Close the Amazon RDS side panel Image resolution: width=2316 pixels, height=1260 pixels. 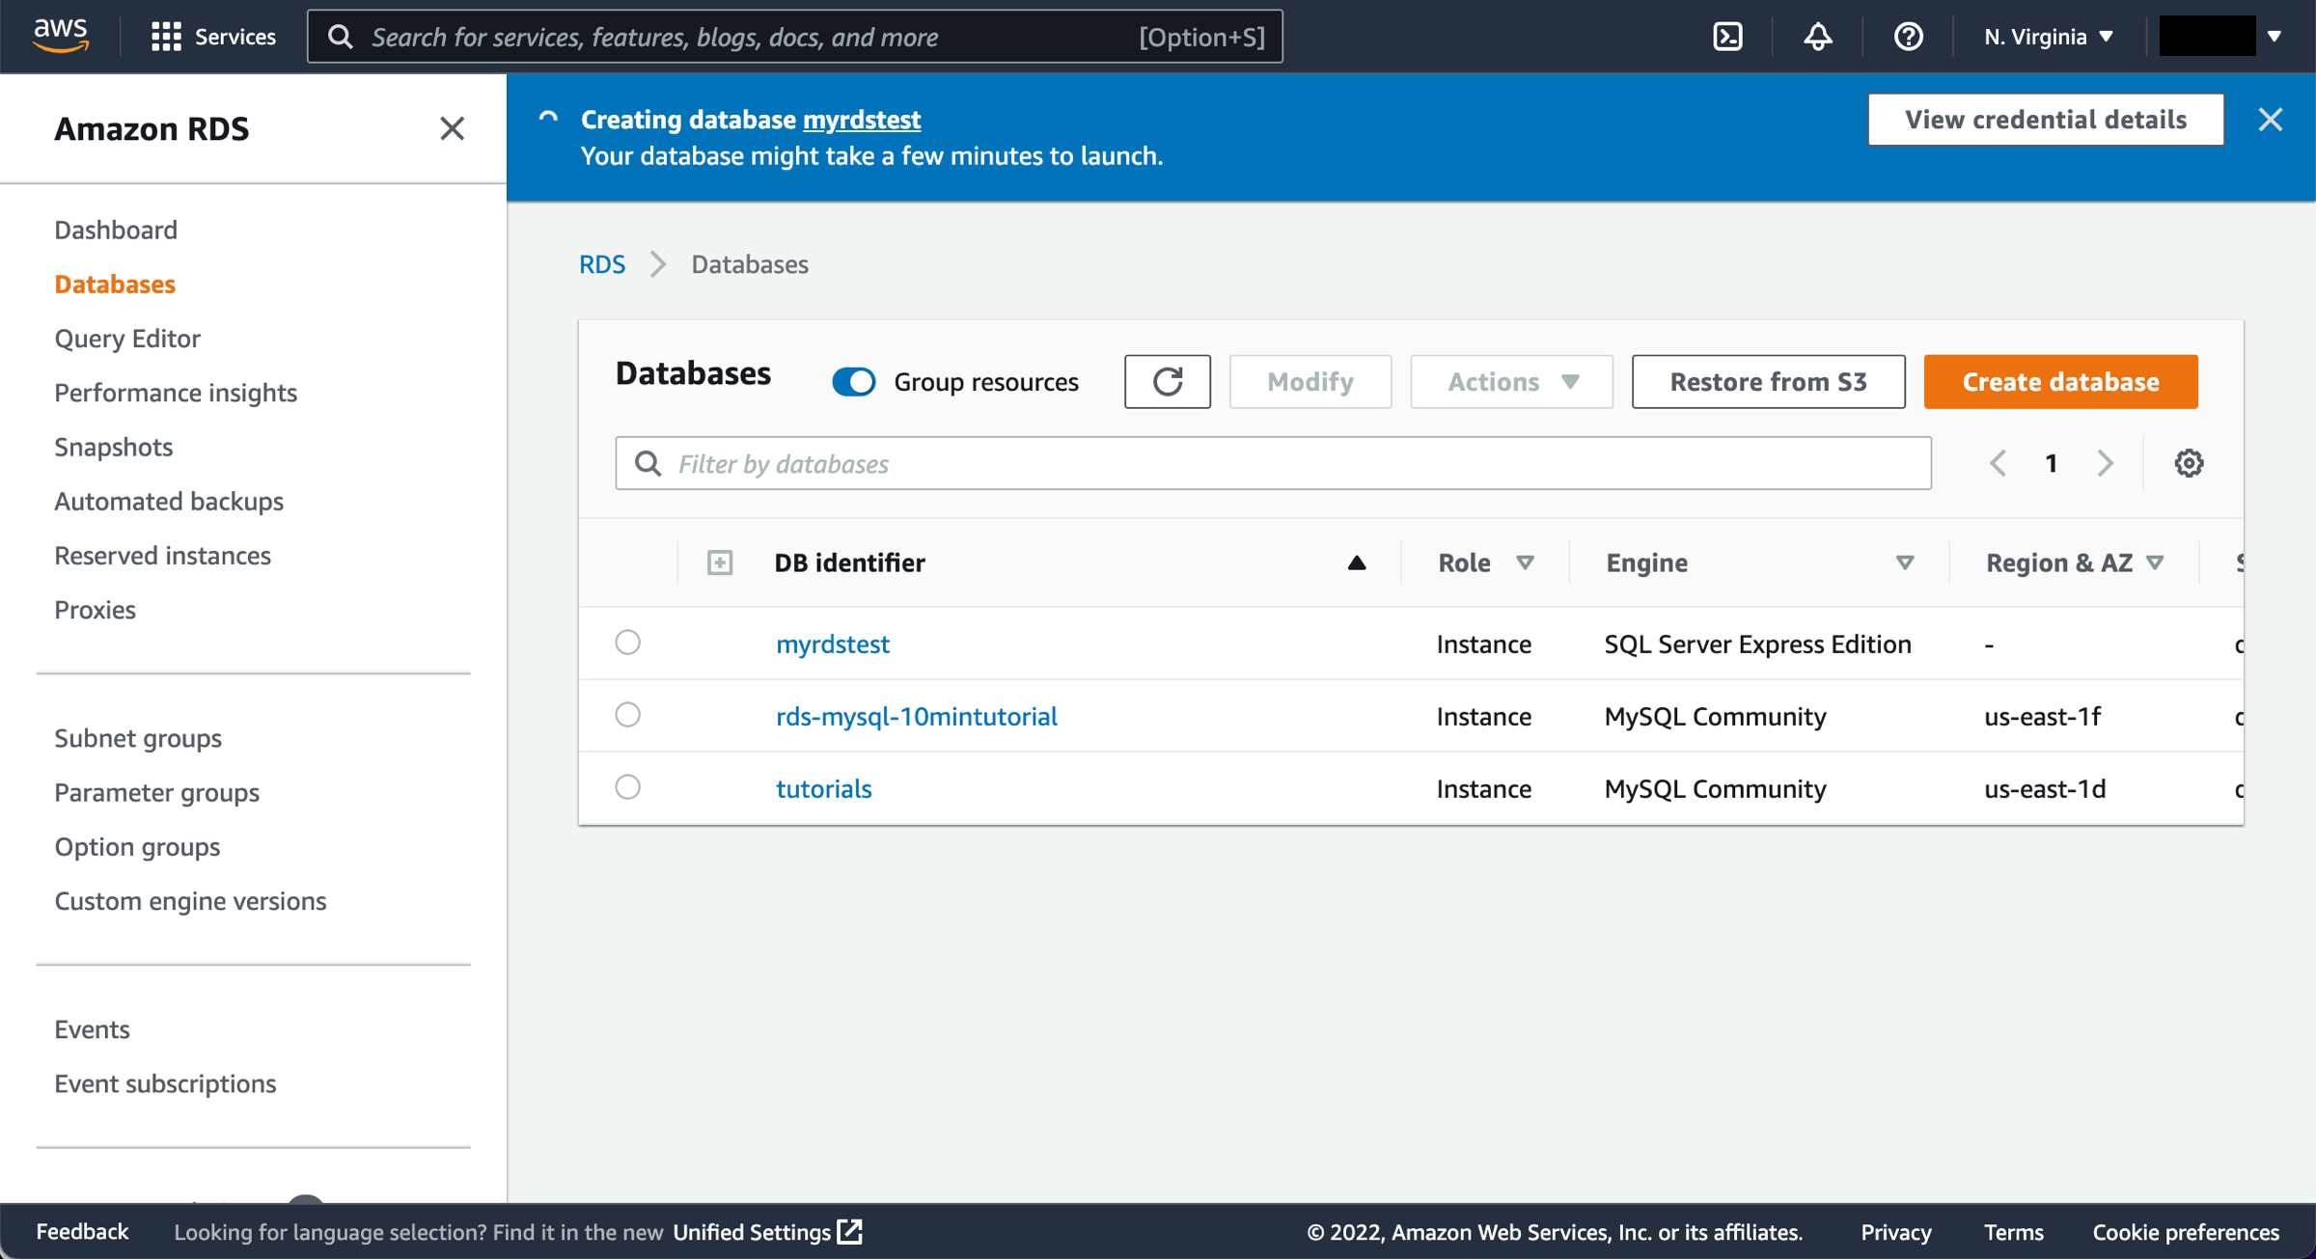452,128
